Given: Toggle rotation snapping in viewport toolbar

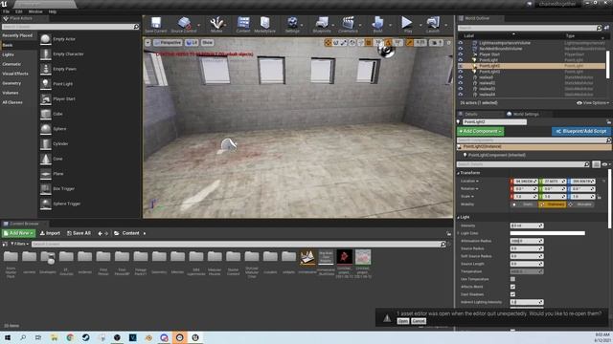Looking at the screenshot, I should [388, 42].
